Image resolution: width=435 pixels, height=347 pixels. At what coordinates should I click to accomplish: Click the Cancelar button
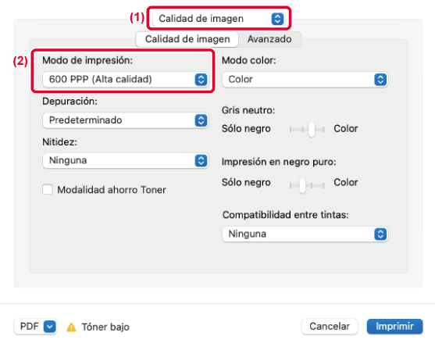coord(330,327)
